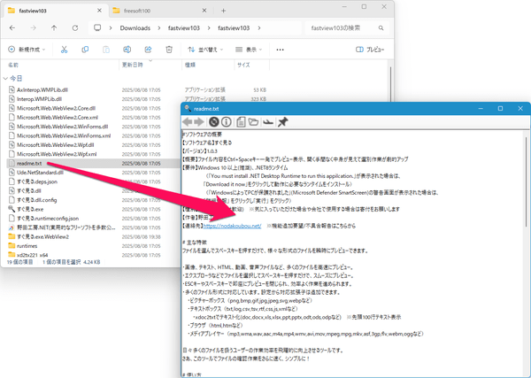
Task: Click the Rename icon in Explorer toolbar
Action: pos(127,50)
